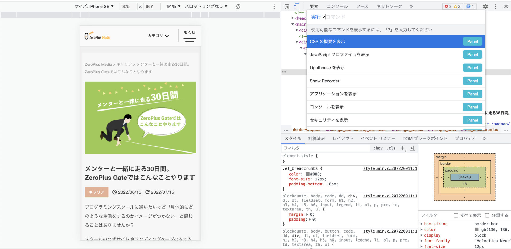
Task: Click the breadcrumb left ellipsis
Action: [286, 130]
